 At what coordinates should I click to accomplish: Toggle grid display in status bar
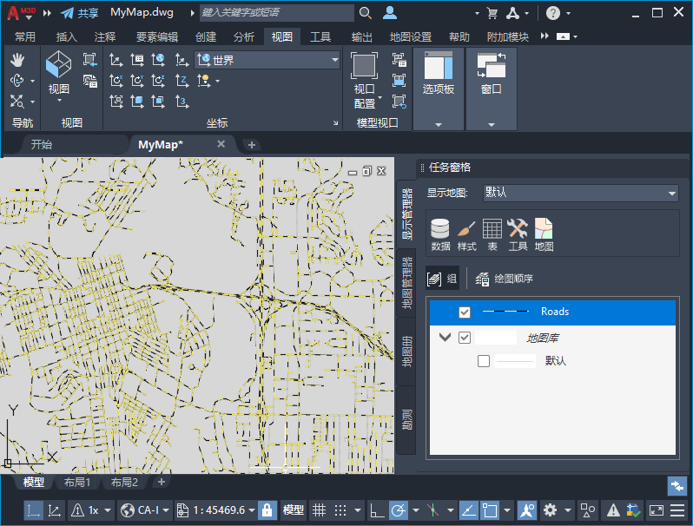coord(319,510)
